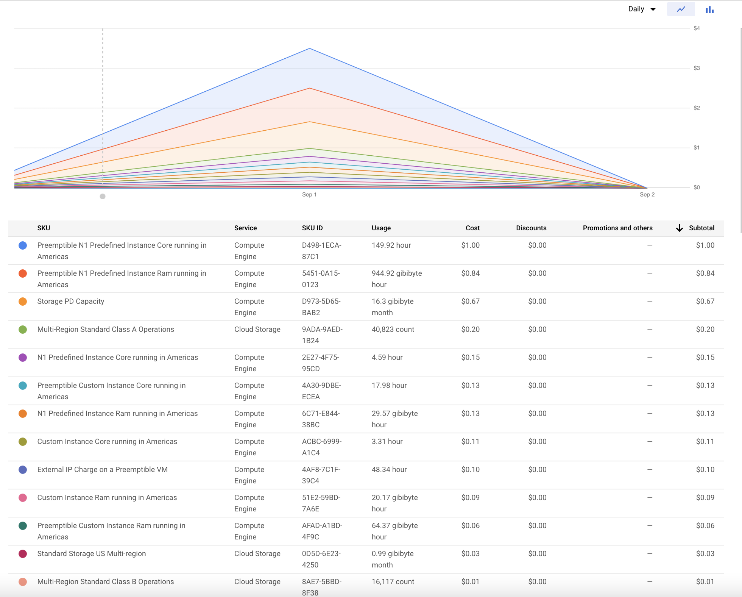The width and height of the screenshot is (742, 597).
Task: Select 'Preemptible N1 Predefined Instance Ram running in Americas'
Action: (x=122, y=279)
